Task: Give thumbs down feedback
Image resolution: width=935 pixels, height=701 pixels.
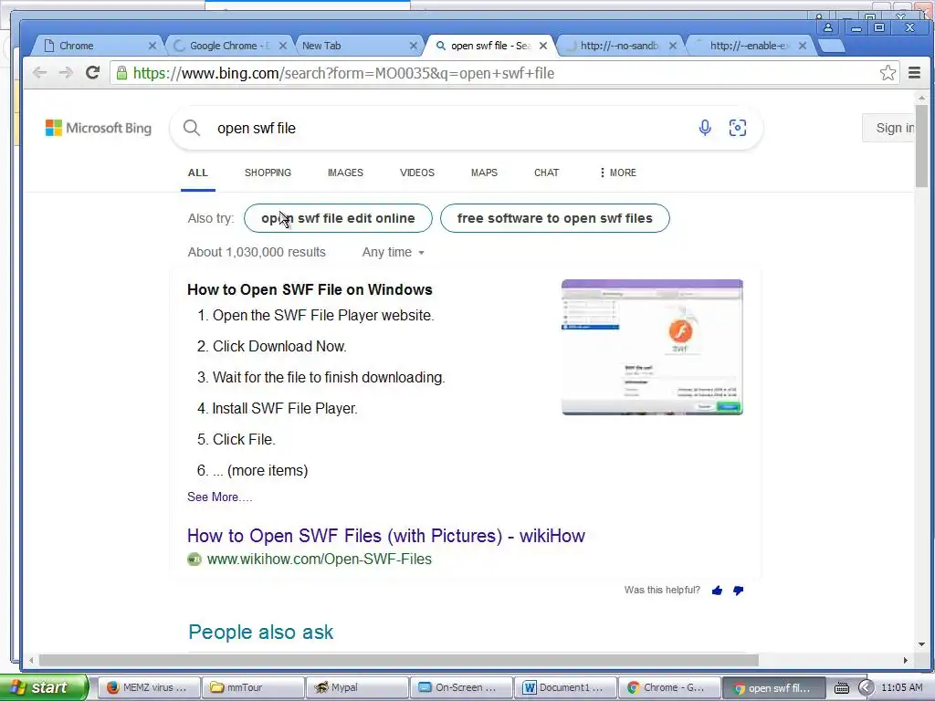Action: tap(738, 591)
